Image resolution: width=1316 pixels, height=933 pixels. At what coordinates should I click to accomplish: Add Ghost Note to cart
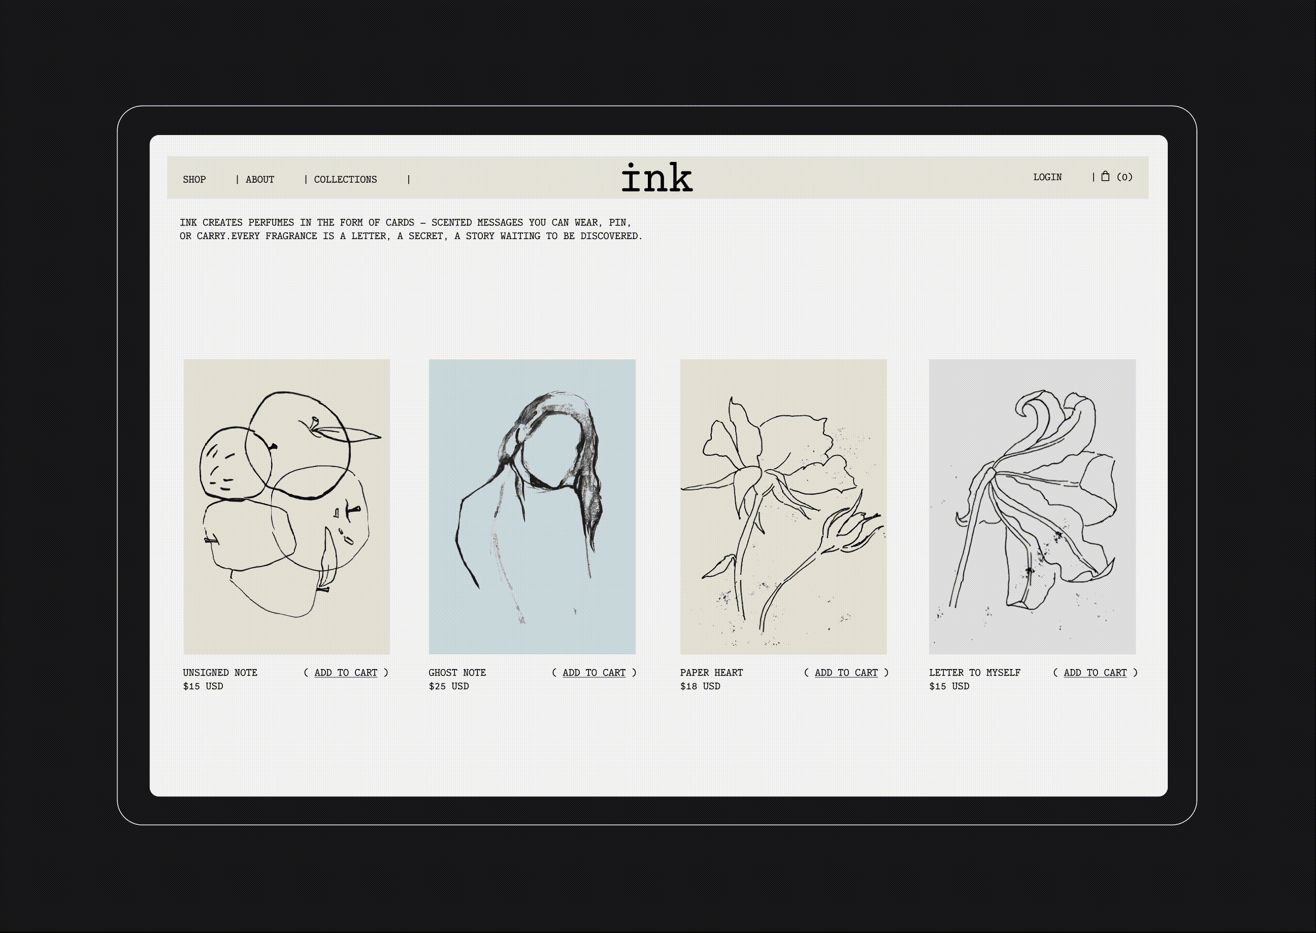(594, 673)
